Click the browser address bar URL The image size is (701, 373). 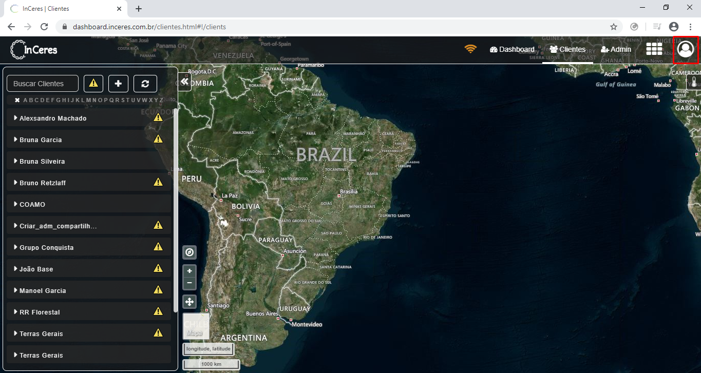point(149,27)
